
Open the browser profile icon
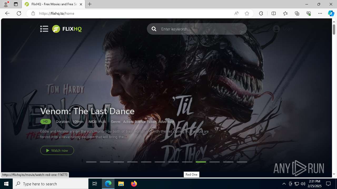tap(6, 4)
